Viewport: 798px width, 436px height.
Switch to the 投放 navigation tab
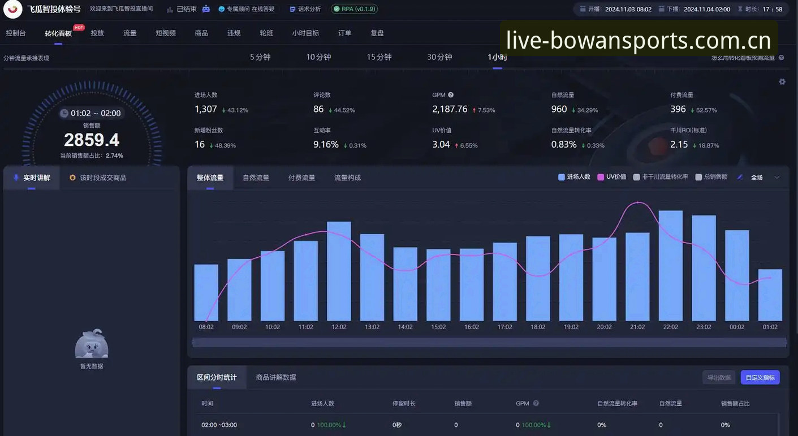click(97, 33)
